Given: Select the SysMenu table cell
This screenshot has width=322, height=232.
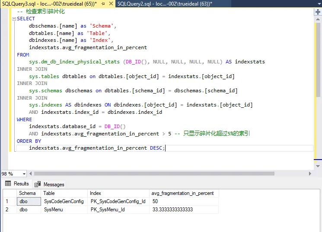Looking at the screenshot, I should [x=53, y=210].
